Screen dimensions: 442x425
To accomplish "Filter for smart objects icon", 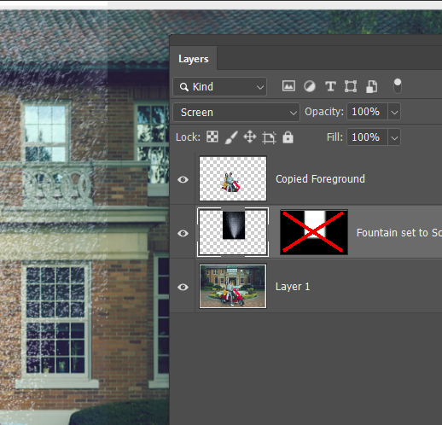I will [371, 86].
